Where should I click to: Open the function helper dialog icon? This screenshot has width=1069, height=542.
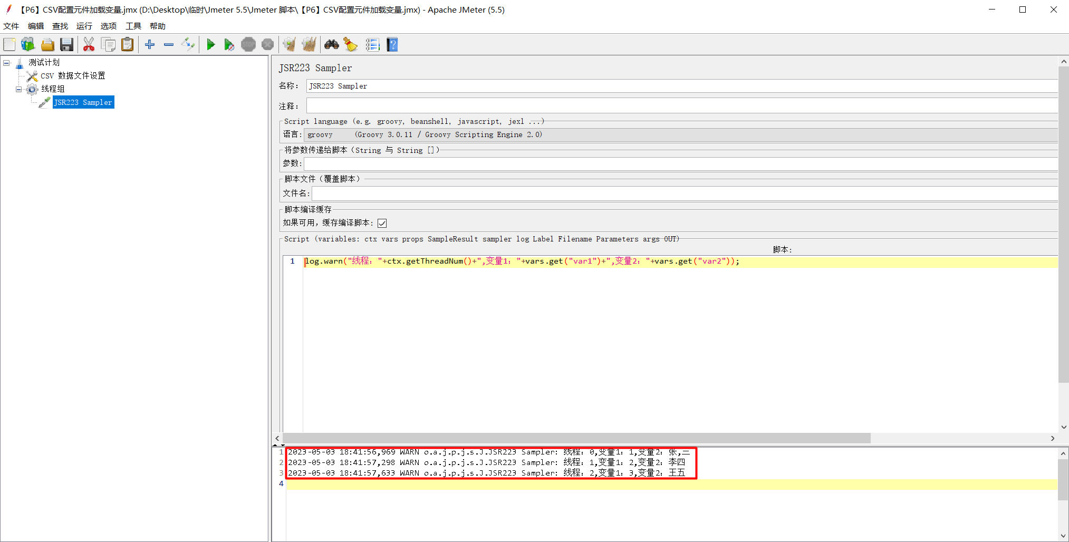372,45
